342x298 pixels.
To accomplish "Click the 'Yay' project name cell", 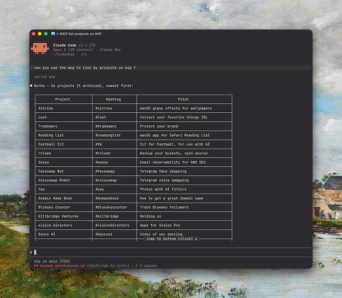I will click(x=41, y=189).
